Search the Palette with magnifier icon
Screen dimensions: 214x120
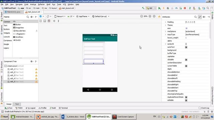(x=27, y=17)
